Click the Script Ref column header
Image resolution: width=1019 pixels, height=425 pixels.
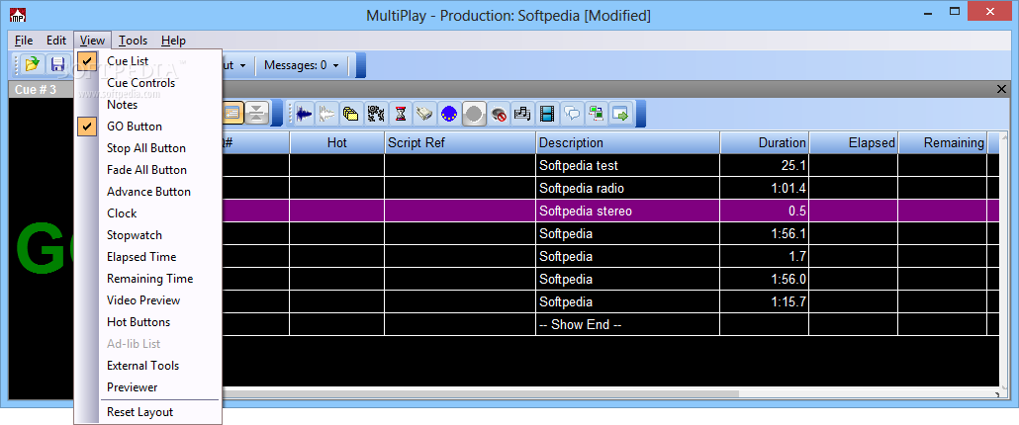[460, 142]
